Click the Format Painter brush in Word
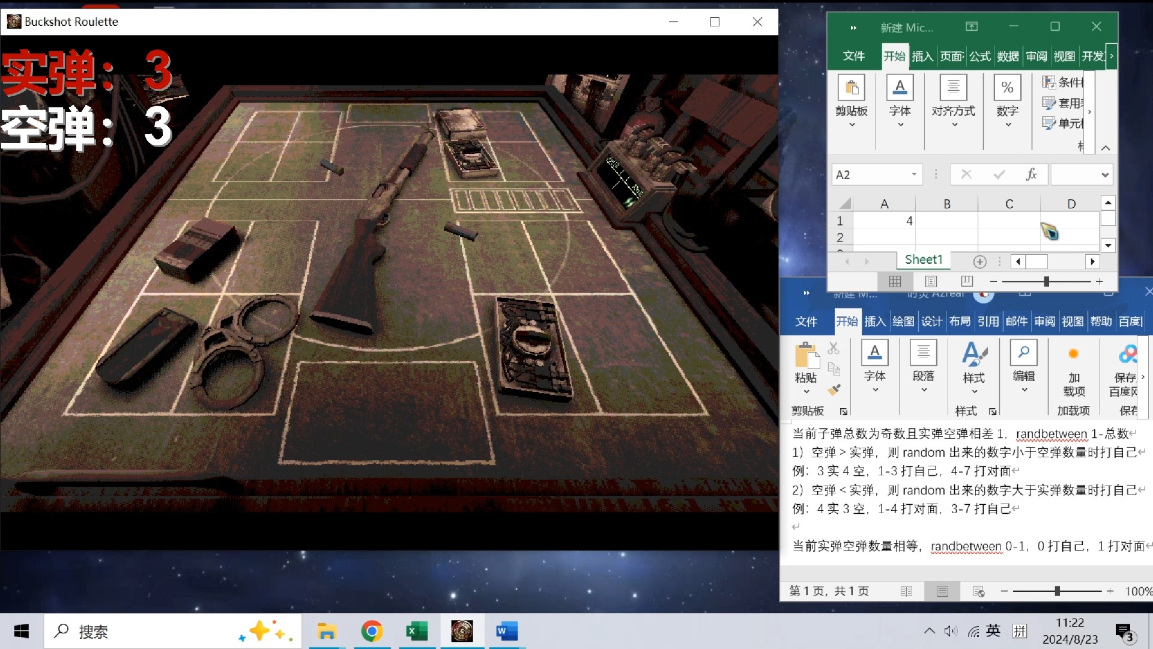Viewport: 1153px width, 649px height. click(834, 389)
